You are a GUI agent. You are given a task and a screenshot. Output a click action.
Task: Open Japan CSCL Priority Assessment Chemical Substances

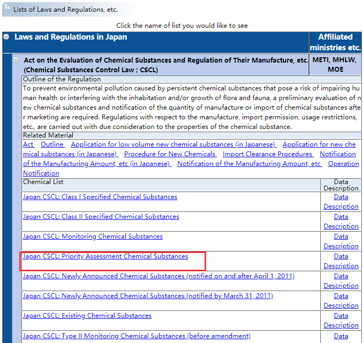(x=105, y=256)
